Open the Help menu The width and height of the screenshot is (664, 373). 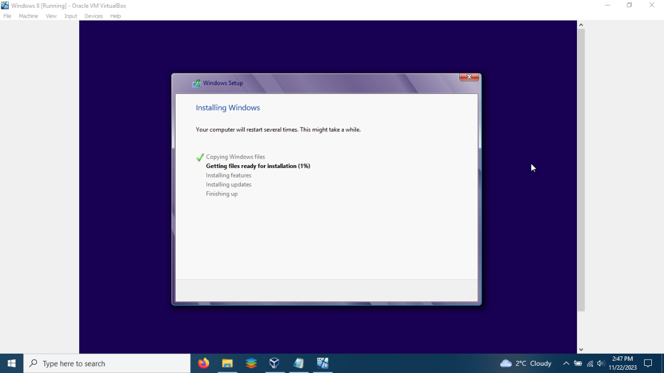point(115,16)
